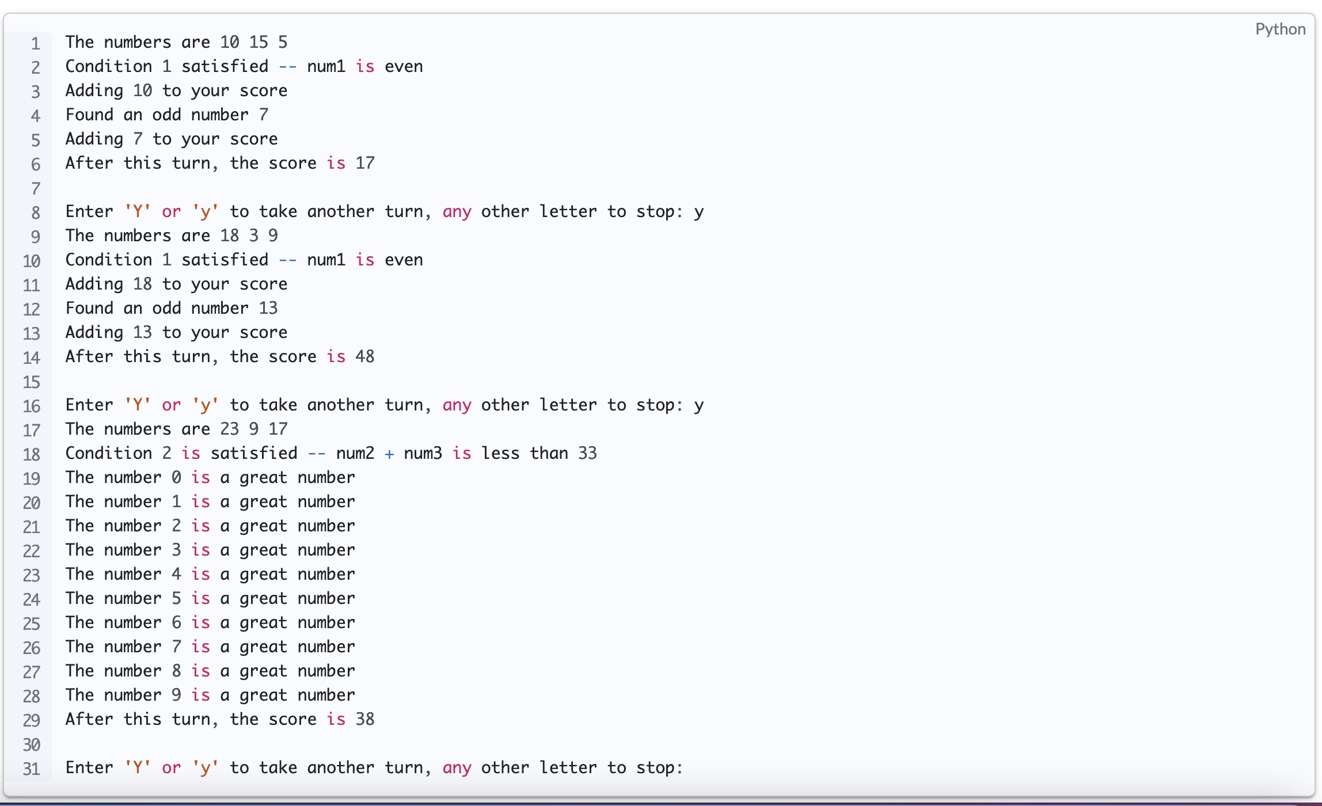Click the horizontal scrollbar at the bottom
Image resolution: width=1322 pixels, height=806 pixels.
tap(661, 801)
